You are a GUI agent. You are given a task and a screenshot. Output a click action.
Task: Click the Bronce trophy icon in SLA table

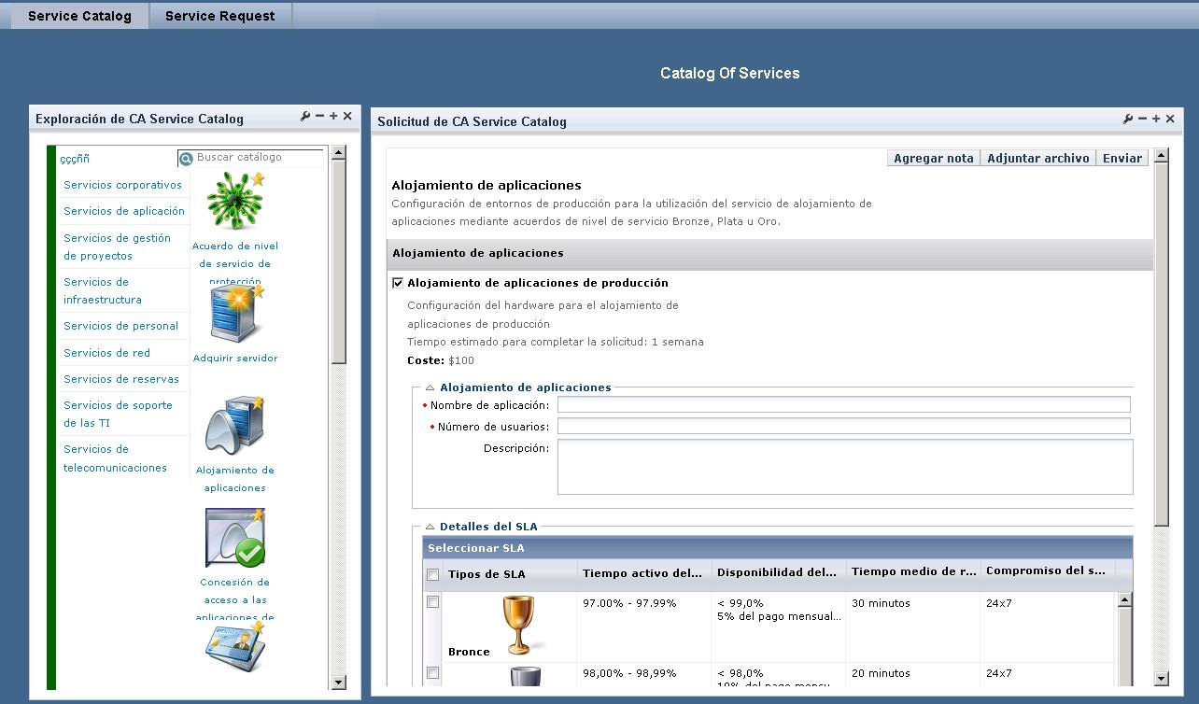coord(519,626)
